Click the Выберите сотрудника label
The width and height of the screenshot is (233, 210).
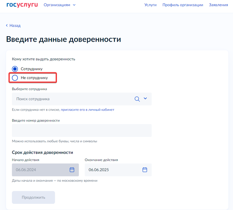[29, 89]
